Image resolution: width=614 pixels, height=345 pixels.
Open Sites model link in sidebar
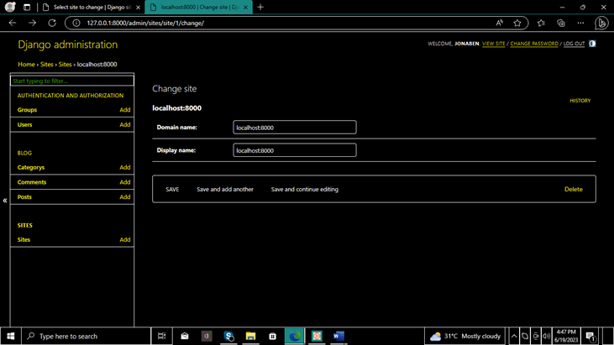(x=24, y=240)
